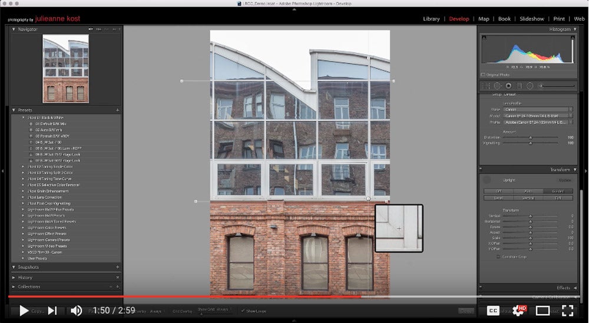Switch to theater mode
Viewport: 589px width, 323px height.
pyautogui.click(x=543, y=311)
